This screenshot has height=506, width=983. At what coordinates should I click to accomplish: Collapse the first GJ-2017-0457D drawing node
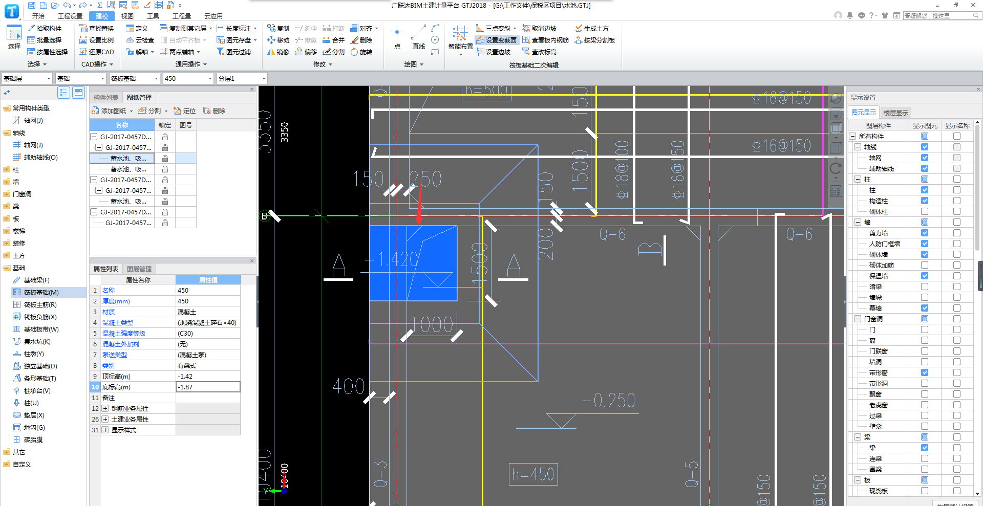pos(94,137)
